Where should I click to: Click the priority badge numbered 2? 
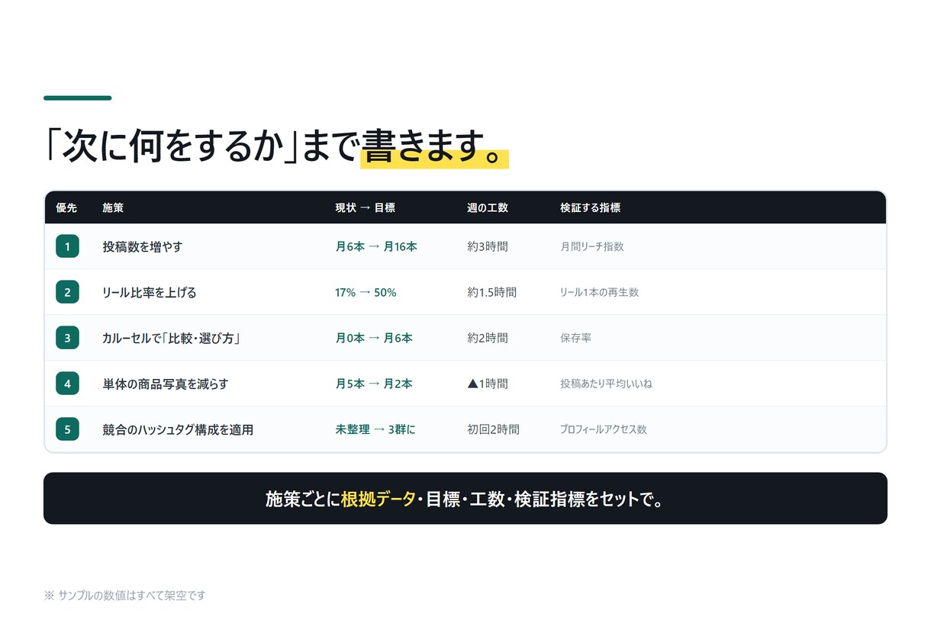[x=67, y=292]
